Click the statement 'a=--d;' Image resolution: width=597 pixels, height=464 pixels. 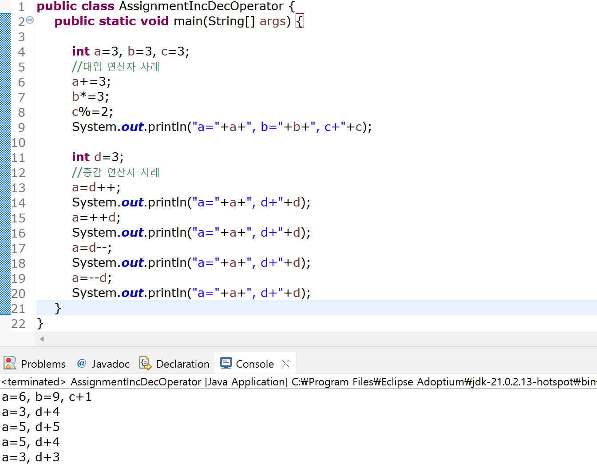coord(91,278)
